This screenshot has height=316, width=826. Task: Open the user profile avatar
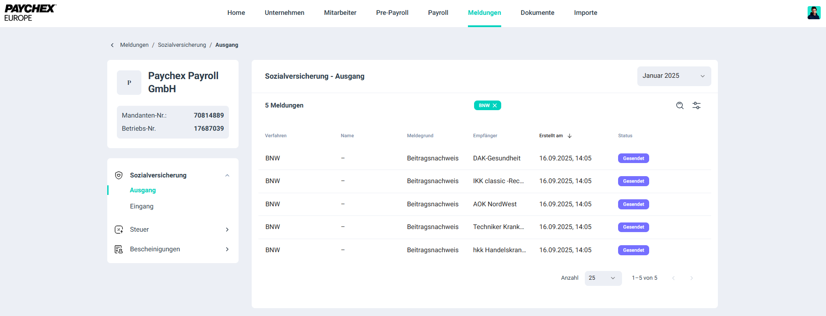813,13
